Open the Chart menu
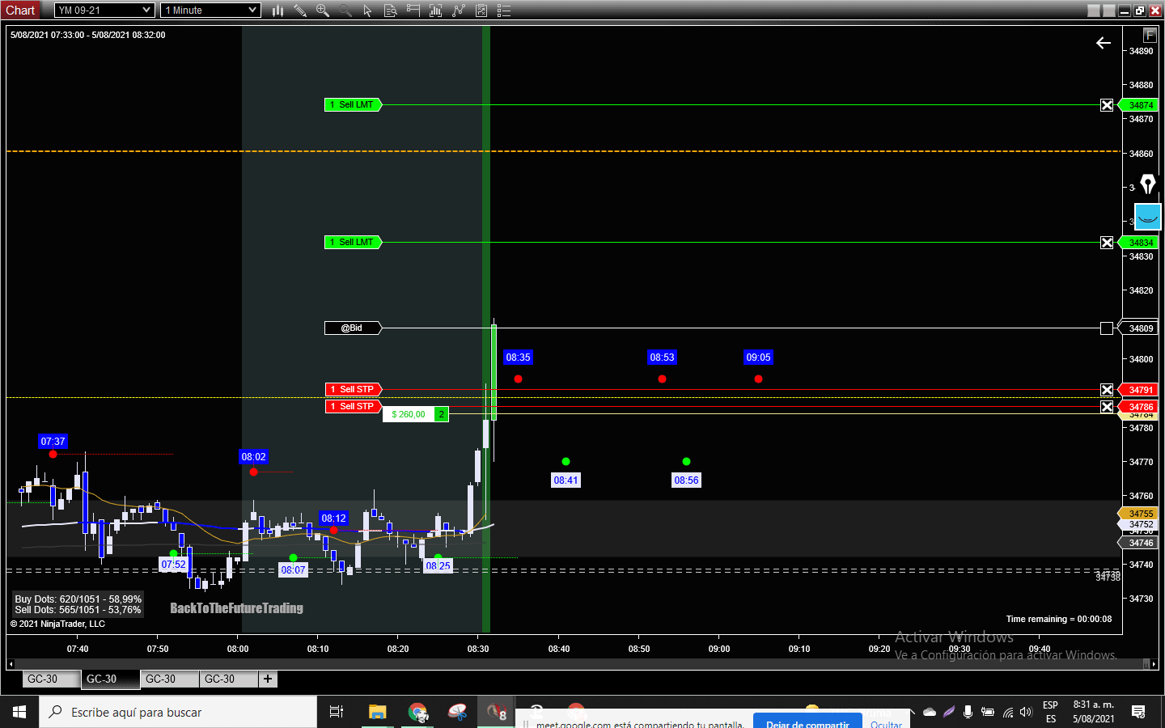This screenshot has width=1165, height=728. (x=20, y=10)
